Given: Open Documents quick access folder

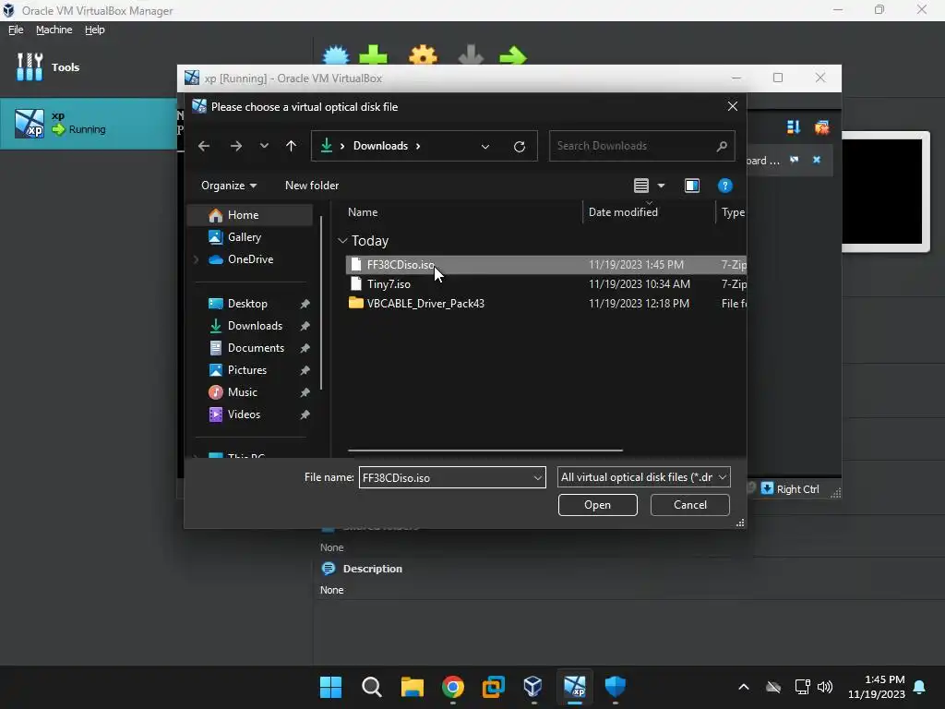Looking at the screenshot, I should click(x=256, y=348).
